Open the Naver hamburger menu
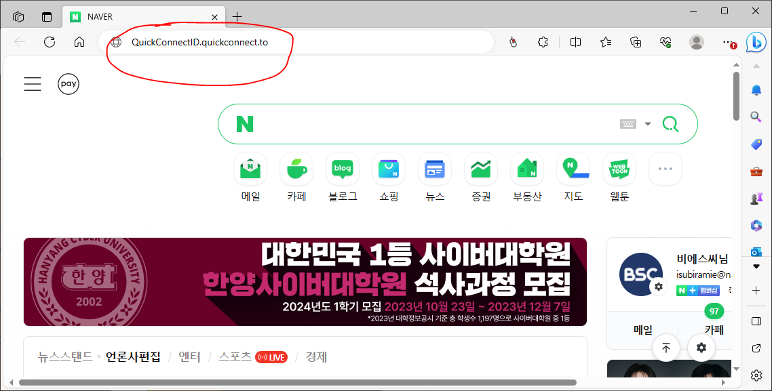Viewport: 772px width, 391px height. (33, 83)
